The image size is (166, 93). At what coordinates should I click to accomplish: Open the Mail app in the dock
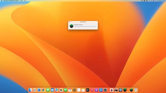52,90
